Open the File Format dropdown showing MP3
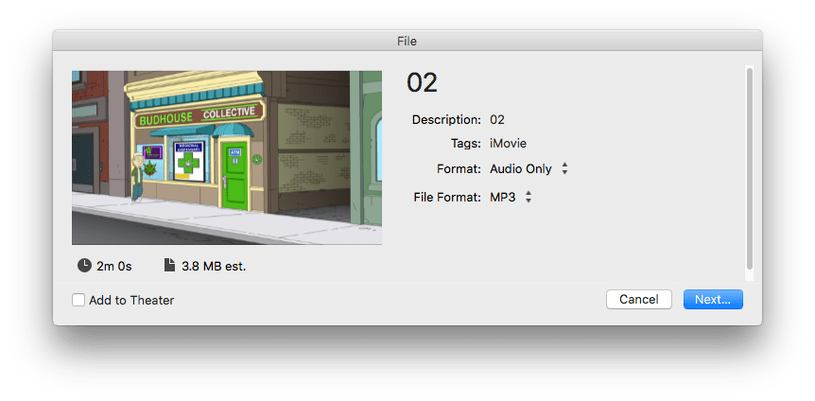This screenshot has height=401, width=815. click(511, 197)
